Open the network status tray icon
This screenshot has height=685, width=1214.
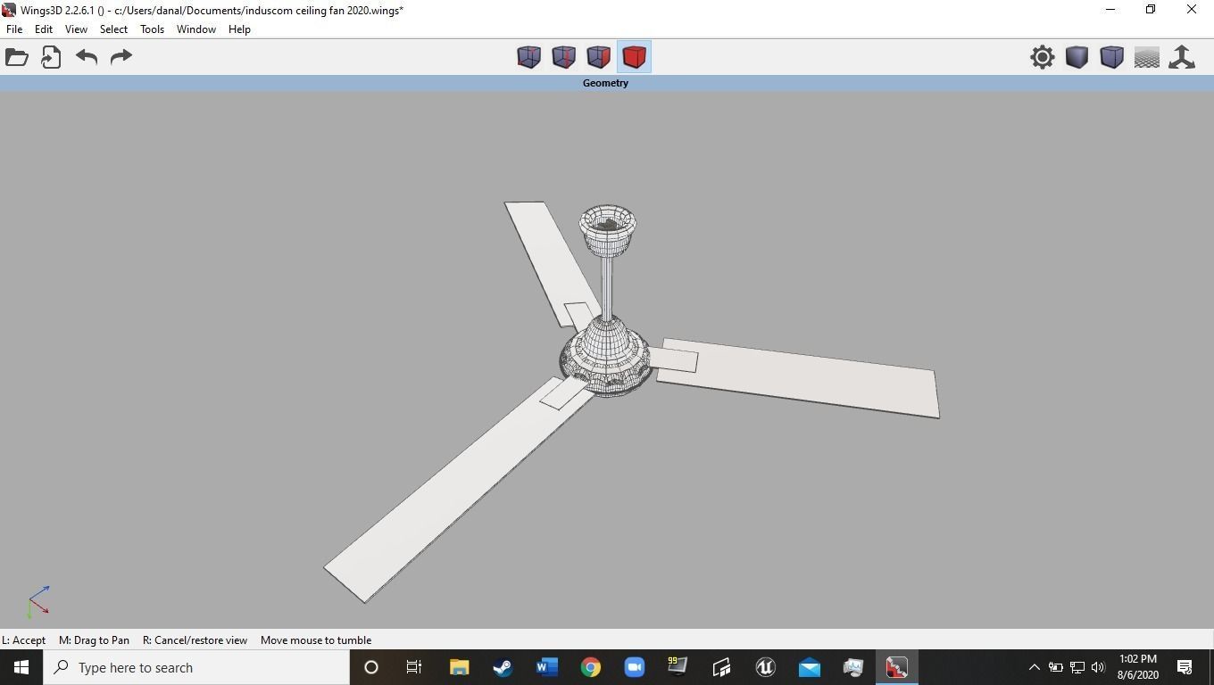coord(1077,667)
